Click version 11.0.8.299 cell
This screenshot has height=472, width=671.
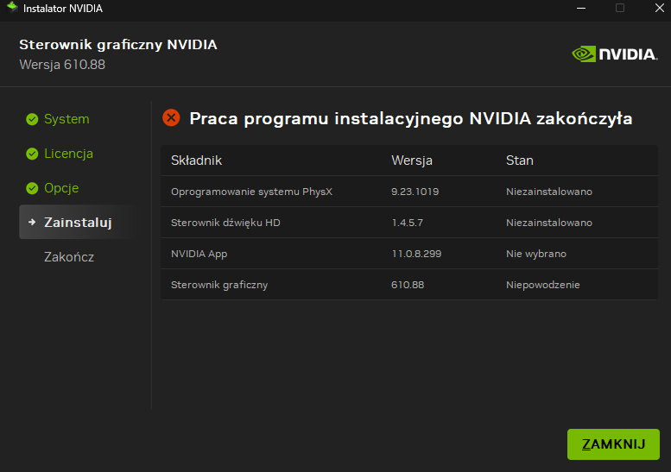pos(416,254)
